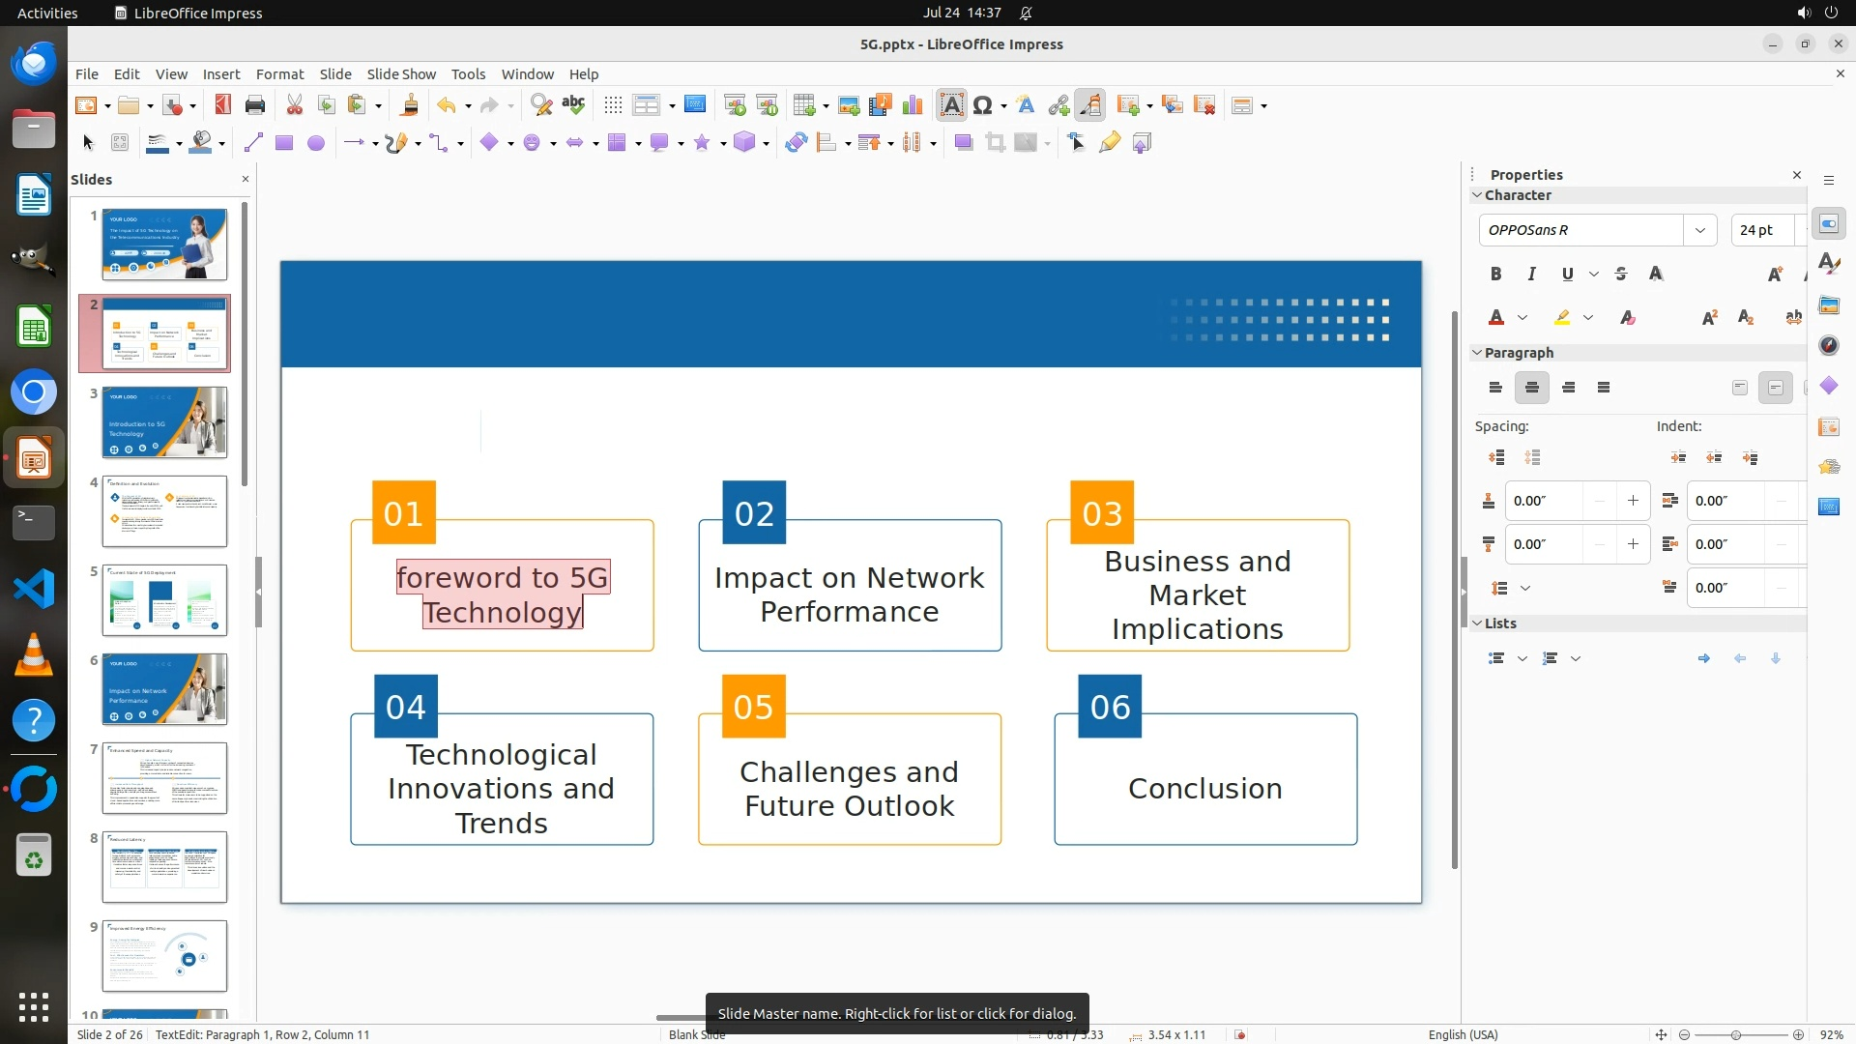Open the Format menu
Viewport: 1856px width, 1044px height.
coord(279,73)
